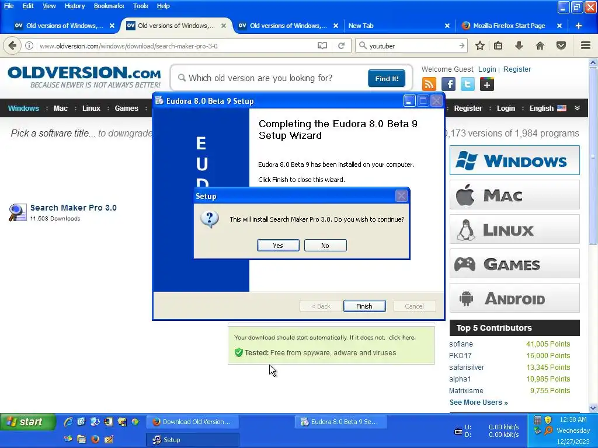Switch to Eudora 8.0 Beta 9 taskbar button

[x=340, y=422]
